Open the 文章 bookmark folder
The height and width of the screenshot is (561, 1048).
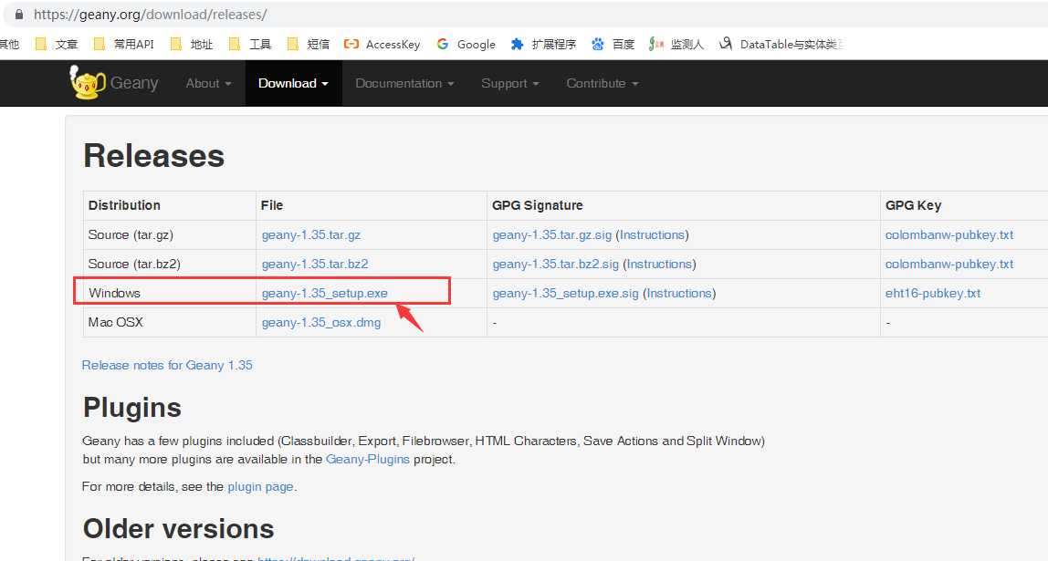click(x=57, y=44)
